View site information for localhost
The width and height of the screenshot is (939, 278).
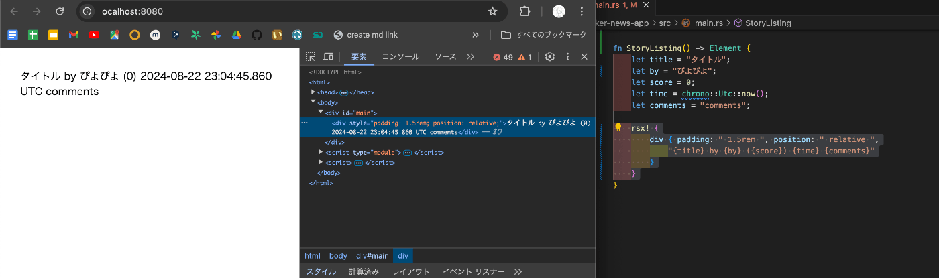[x=88, y=11]
